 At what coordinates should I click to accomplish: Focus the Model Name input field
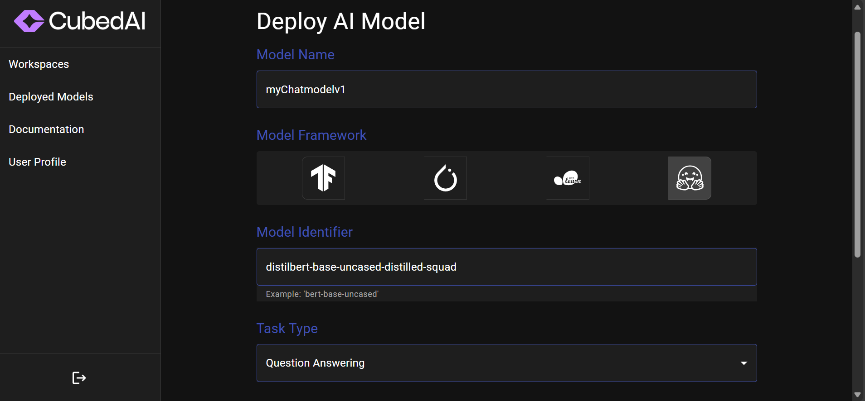pyautogui.click(x=506, y=90)
